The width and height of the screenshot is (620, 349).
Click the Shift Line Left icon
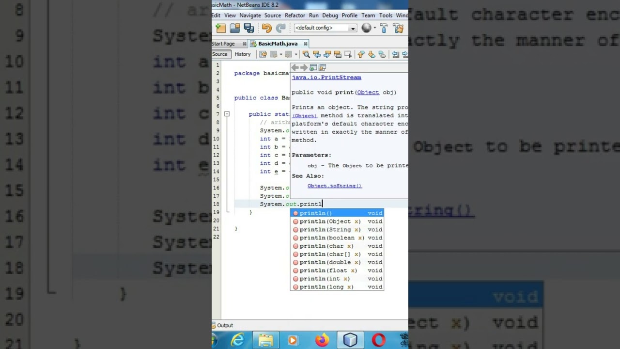(396, 54)
